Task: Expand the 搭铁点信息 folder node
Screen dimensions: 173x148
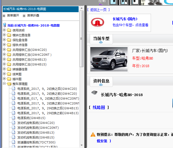Action: coord(4,45)
